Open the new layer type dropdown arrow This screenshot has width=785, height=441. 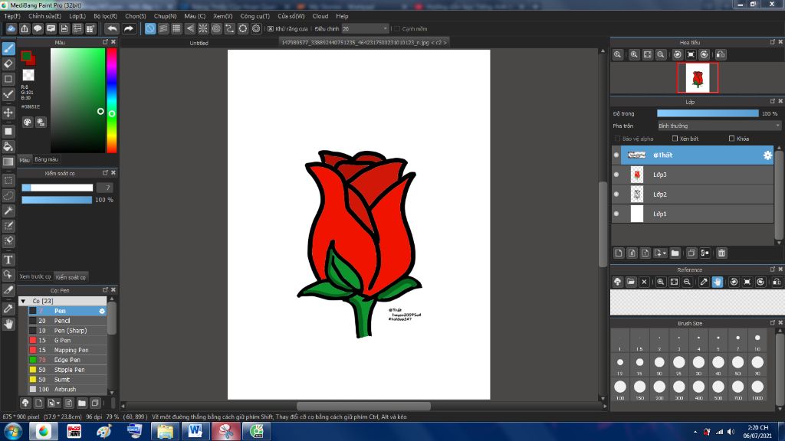pos(665,253)
